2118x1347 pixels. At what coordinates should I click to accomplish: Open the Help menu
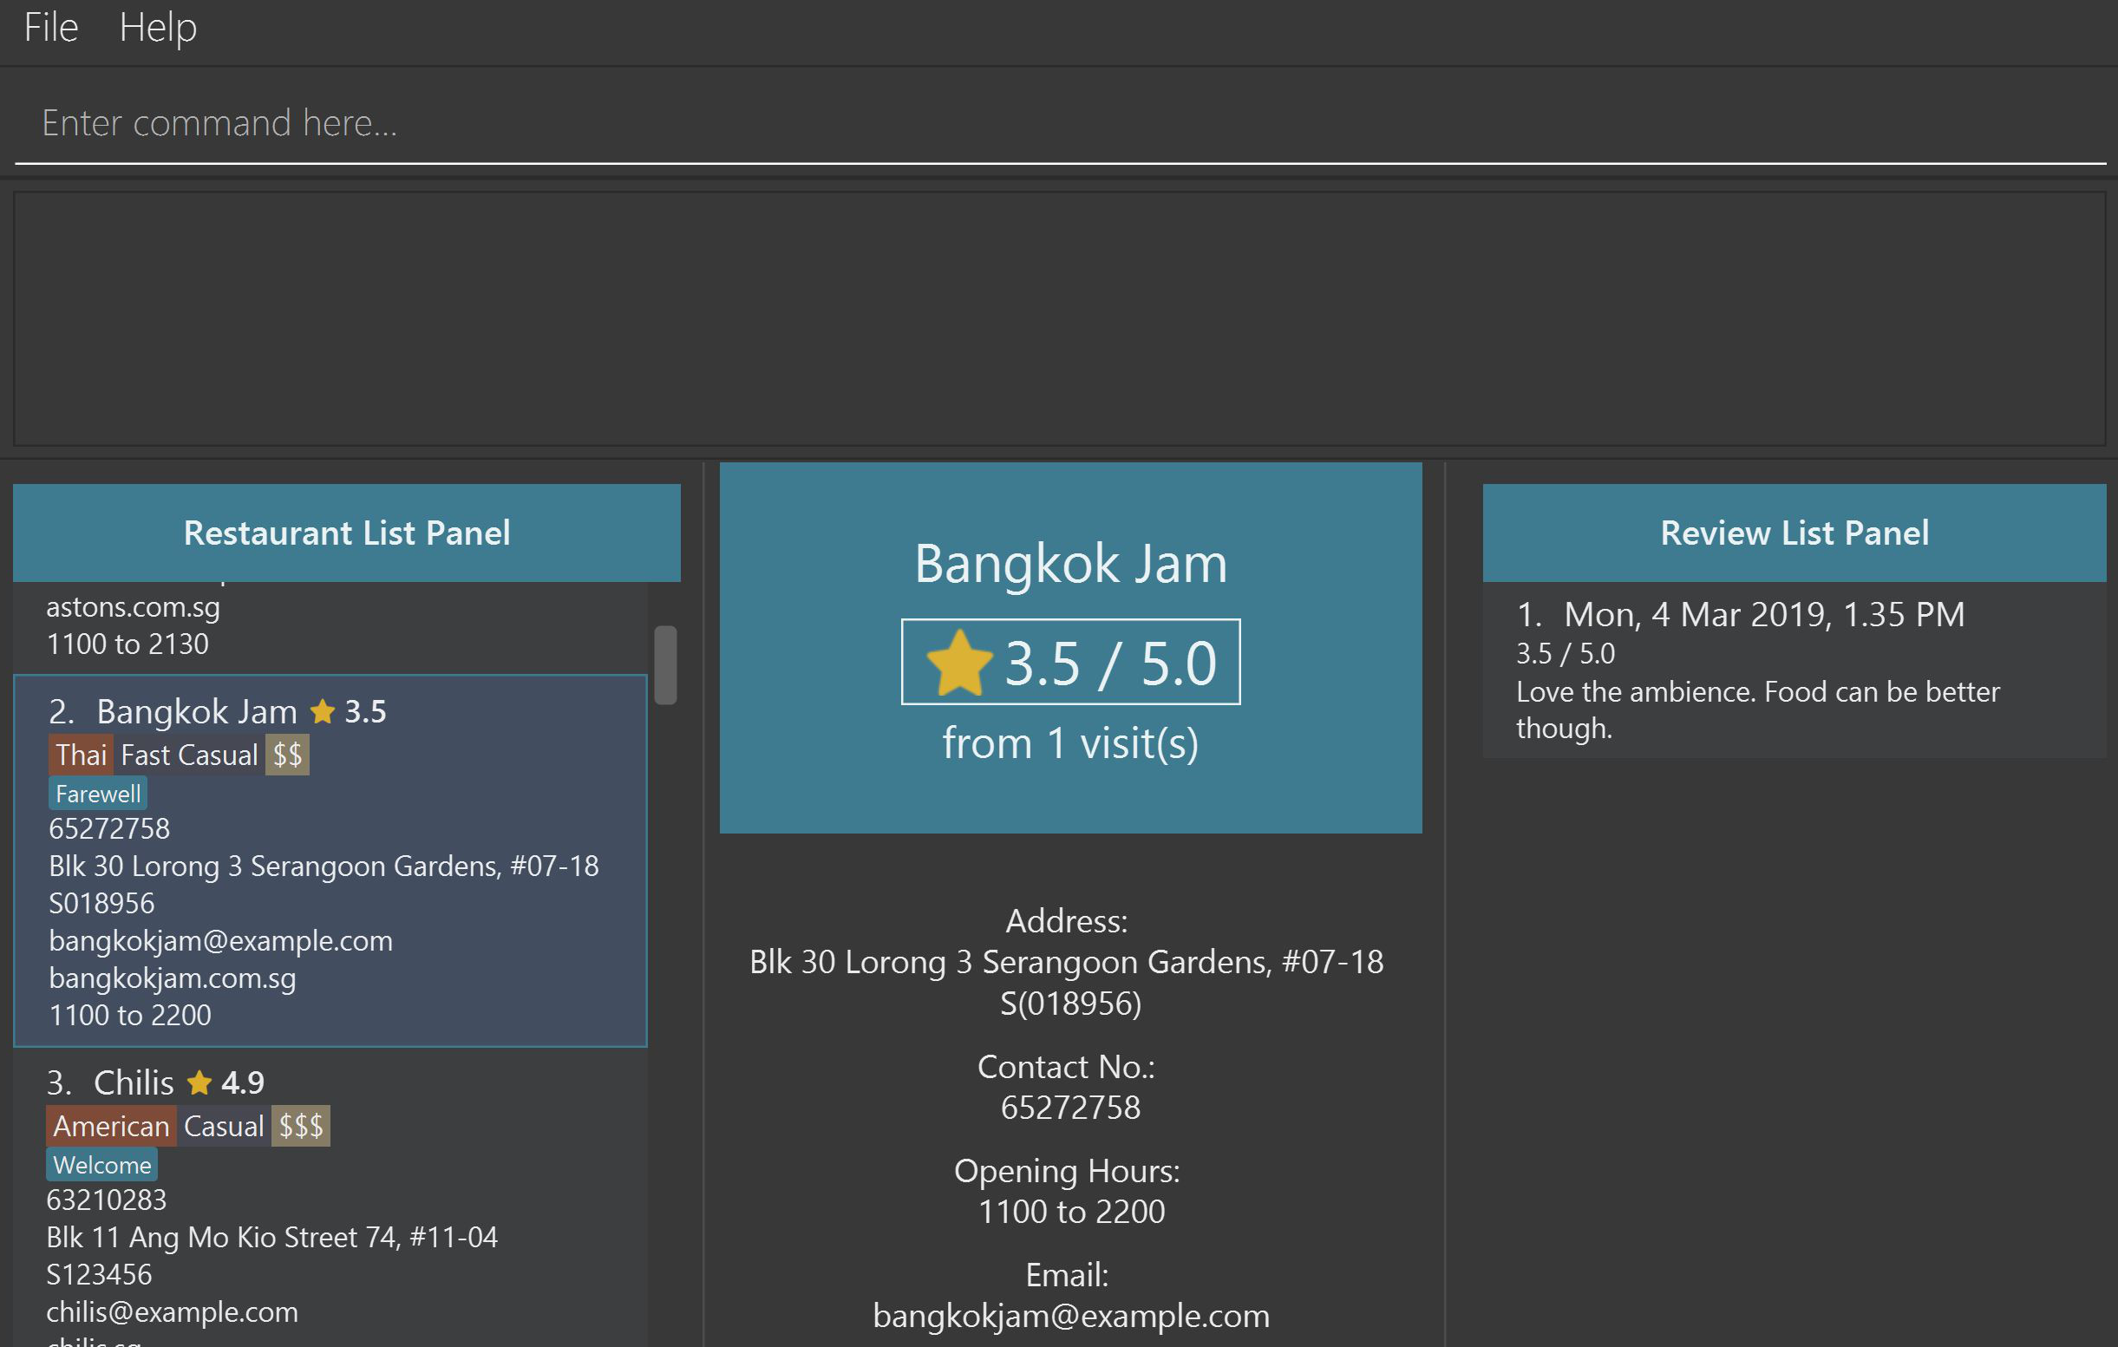tap(154, 28)
